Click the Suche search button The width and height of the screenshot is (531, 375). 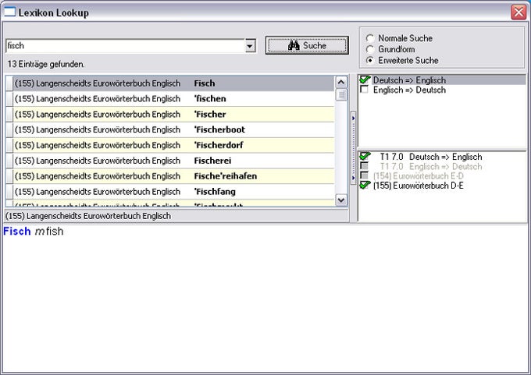pyautogui.click(x=307, y=45)
